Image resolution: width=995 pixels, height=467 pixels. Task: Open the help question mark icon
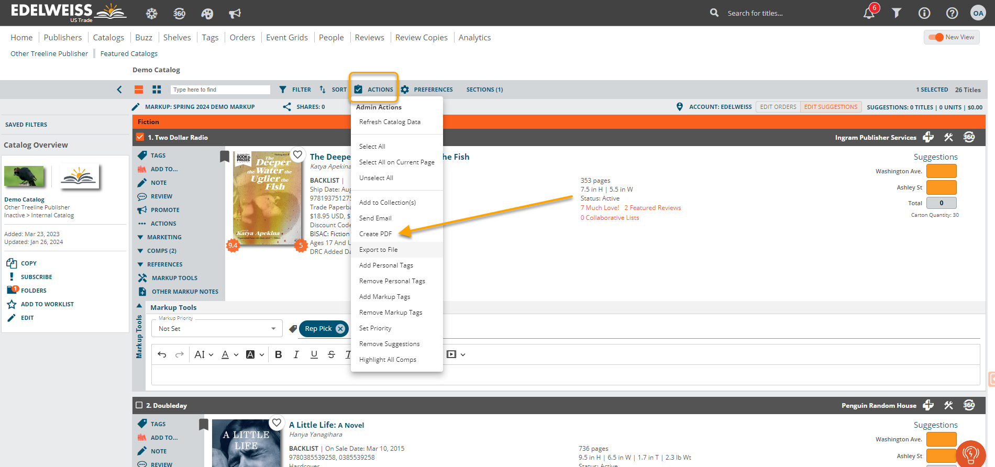pos(952,13)
